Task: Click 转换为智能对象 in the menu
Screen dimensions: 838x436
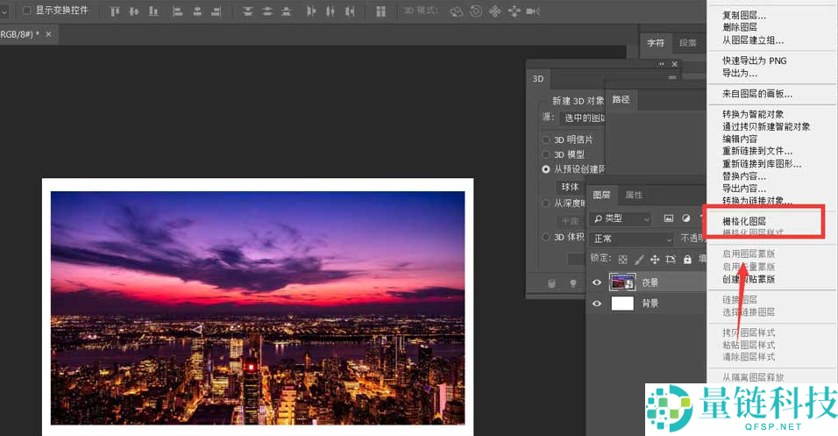Action: click(752, 114)
